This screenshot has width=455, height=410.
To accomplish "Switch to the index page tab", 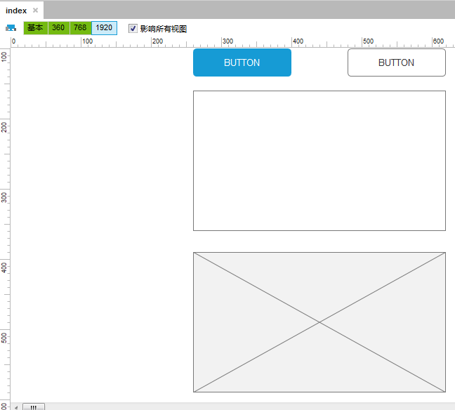I will tap(16, 11).
